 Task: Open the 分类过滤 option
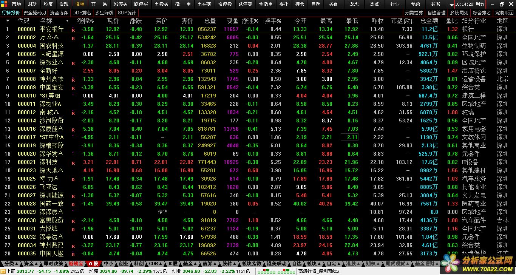click(413, 12)
